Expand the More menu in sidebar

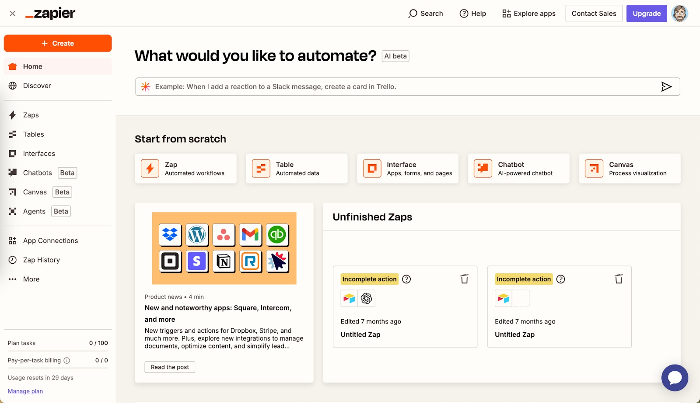58,279
